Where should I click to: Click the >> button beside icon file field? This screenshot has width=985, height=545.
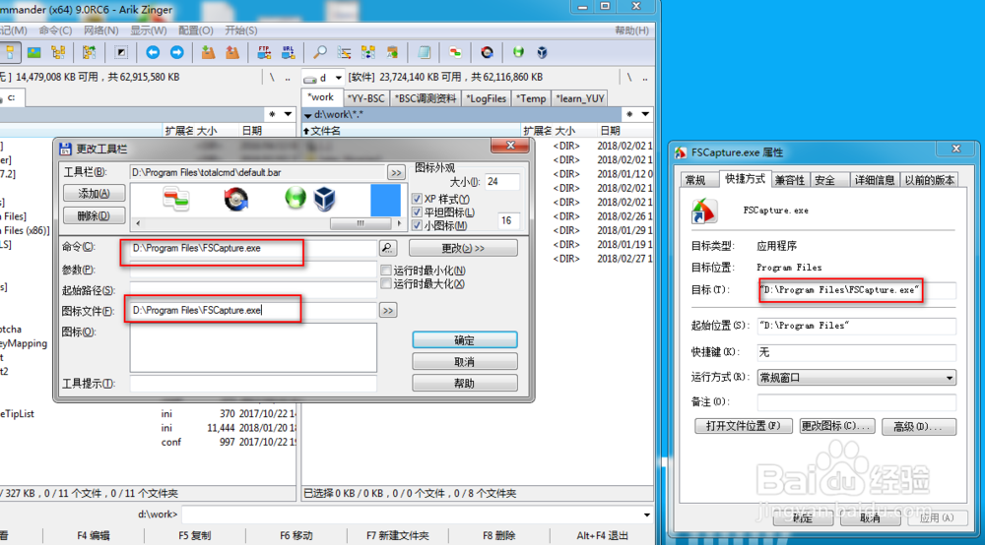(x=387, y=311)
